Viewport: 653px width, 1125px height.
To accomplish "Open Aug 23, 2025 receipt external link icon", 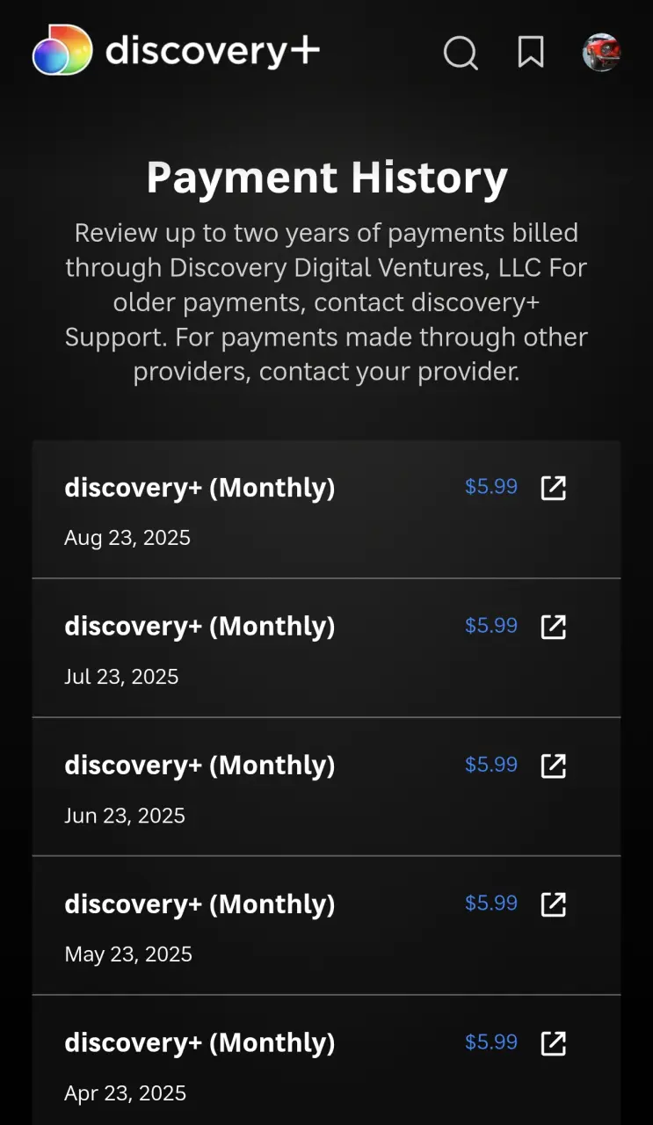I will point(553,488).
